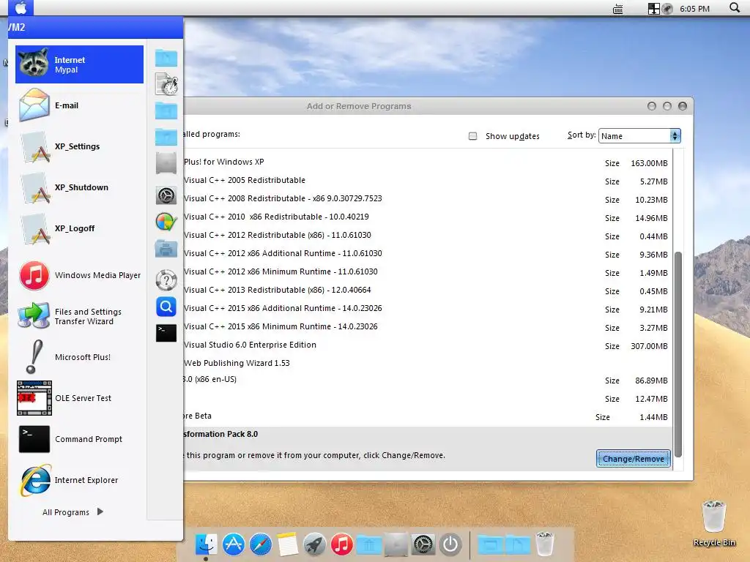Open App Store icon in the dock

coord(234,544)
